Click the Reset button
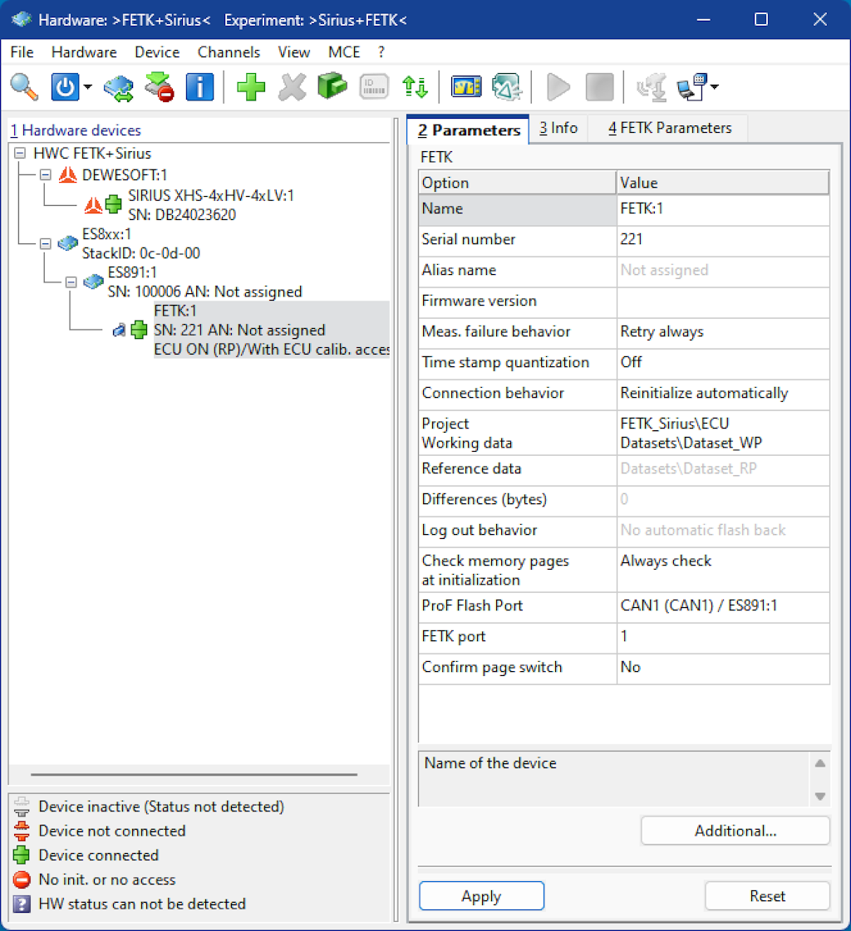Image resolution: width=851 pixels, height=931 pixels. click(767, 896)
